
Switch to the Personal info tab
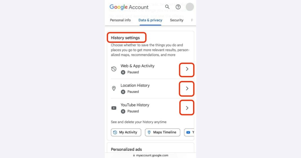tap(120, 20)
